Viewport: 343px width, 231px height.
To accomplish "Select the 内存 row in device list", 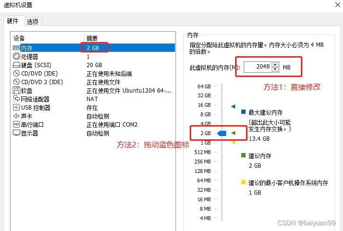I will pyautogui.click(x=94, y=48).
